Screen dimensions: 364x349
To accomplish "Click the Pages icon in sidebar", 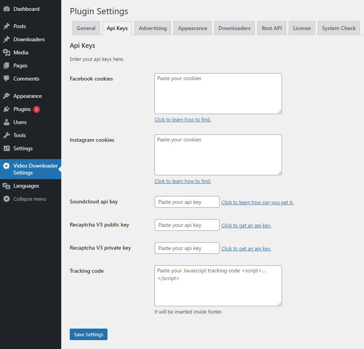I will click(x=7, y=65).
